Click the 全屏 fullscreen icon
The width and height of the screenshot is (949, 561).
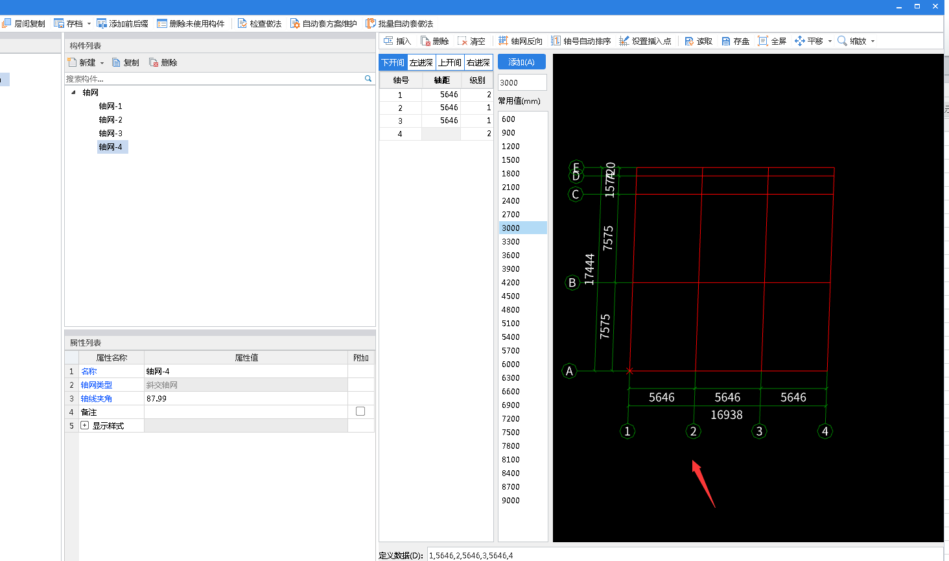[x=763, y=41]
